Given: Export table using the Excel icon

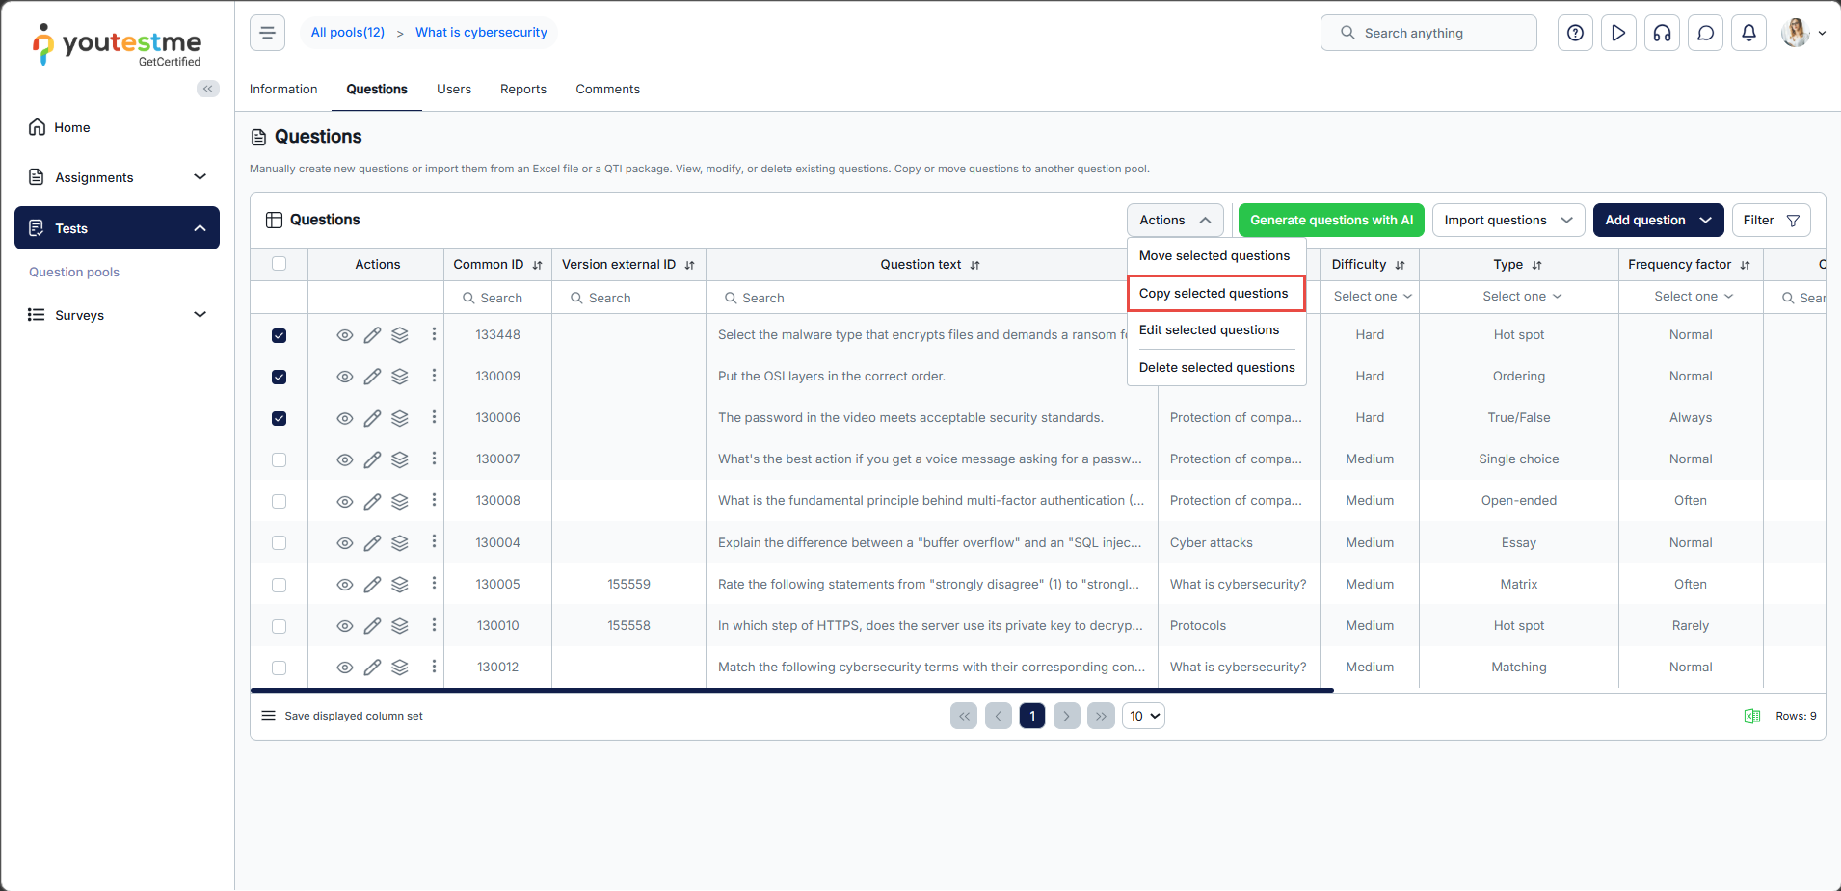Looking at the screenshot, I should click(x=1751, y=716).
